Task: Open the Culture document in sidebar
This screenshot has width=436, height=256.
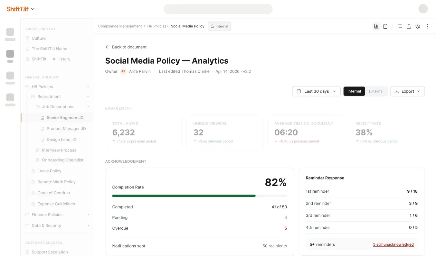Action: click(x=39, y=38)
